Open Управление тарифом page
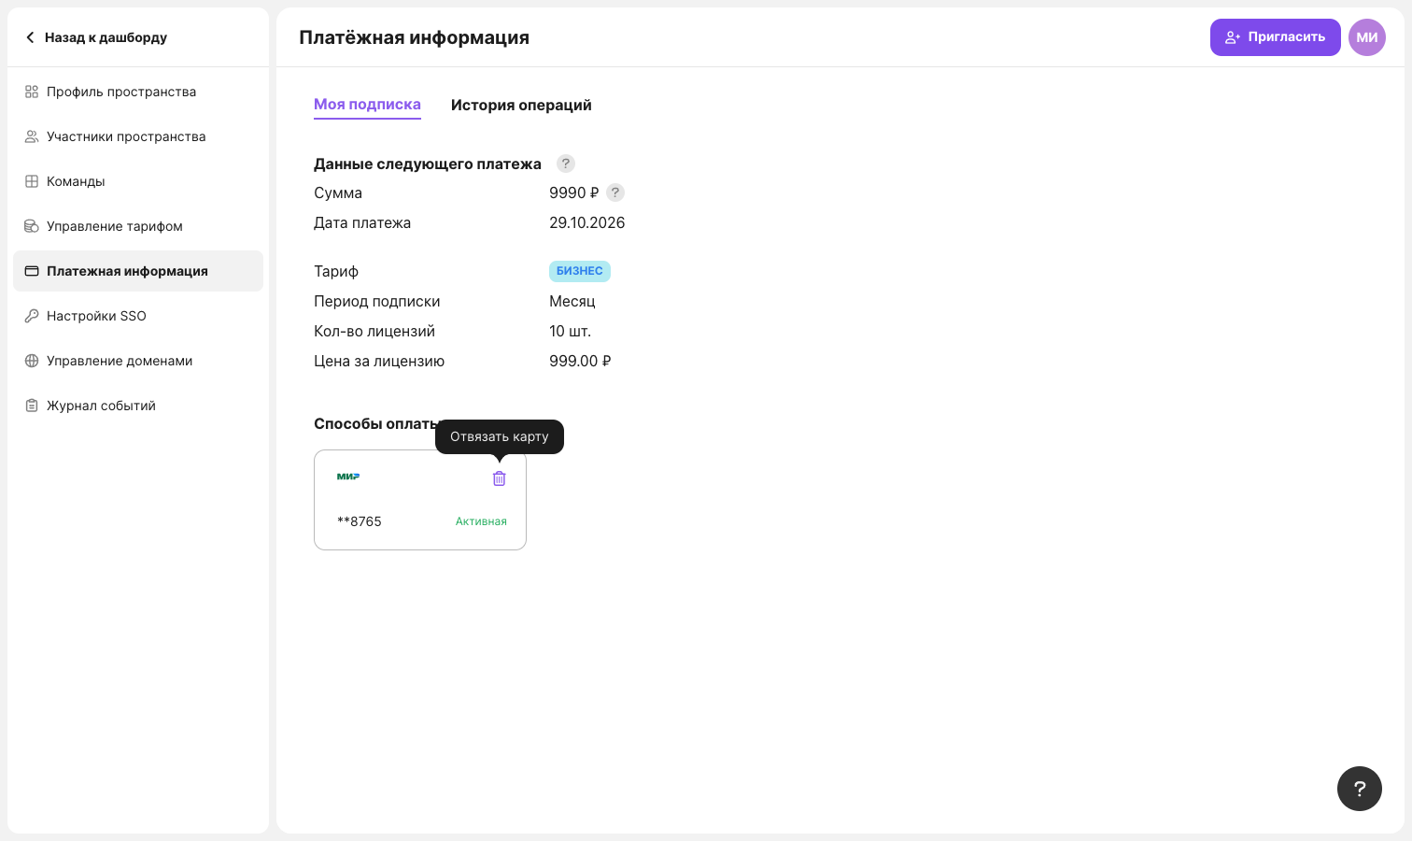Image resolution: width=1412 pixels, height=841 pixels. click(138, 226)
